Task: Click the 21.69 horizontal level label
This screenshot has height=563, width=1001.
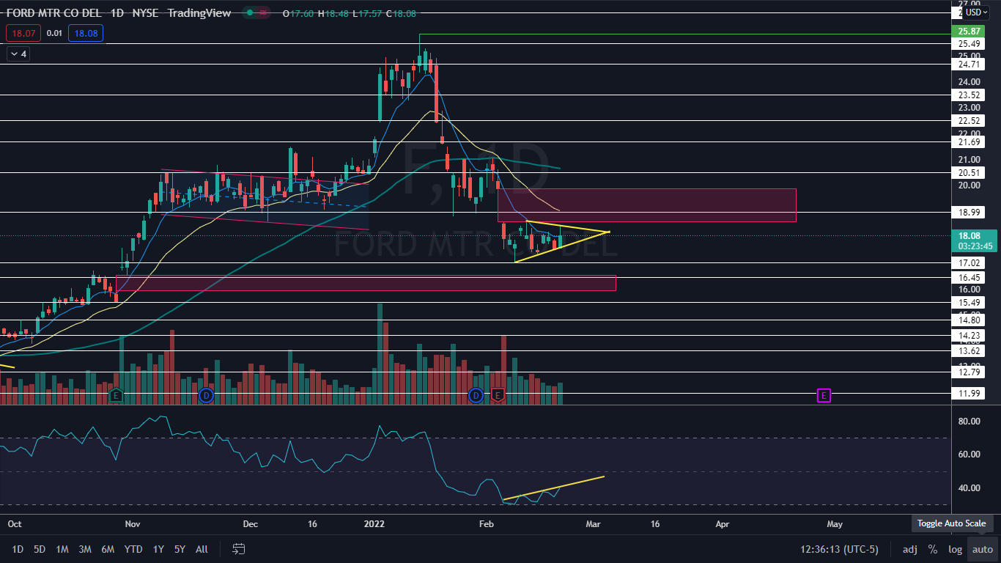Action: 969,142
